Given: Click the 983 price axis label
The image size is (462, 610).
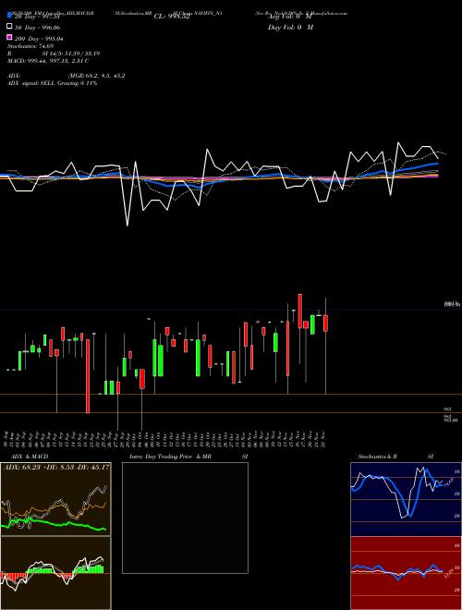Looking at the screenshot, I should (x=447, y=409).
